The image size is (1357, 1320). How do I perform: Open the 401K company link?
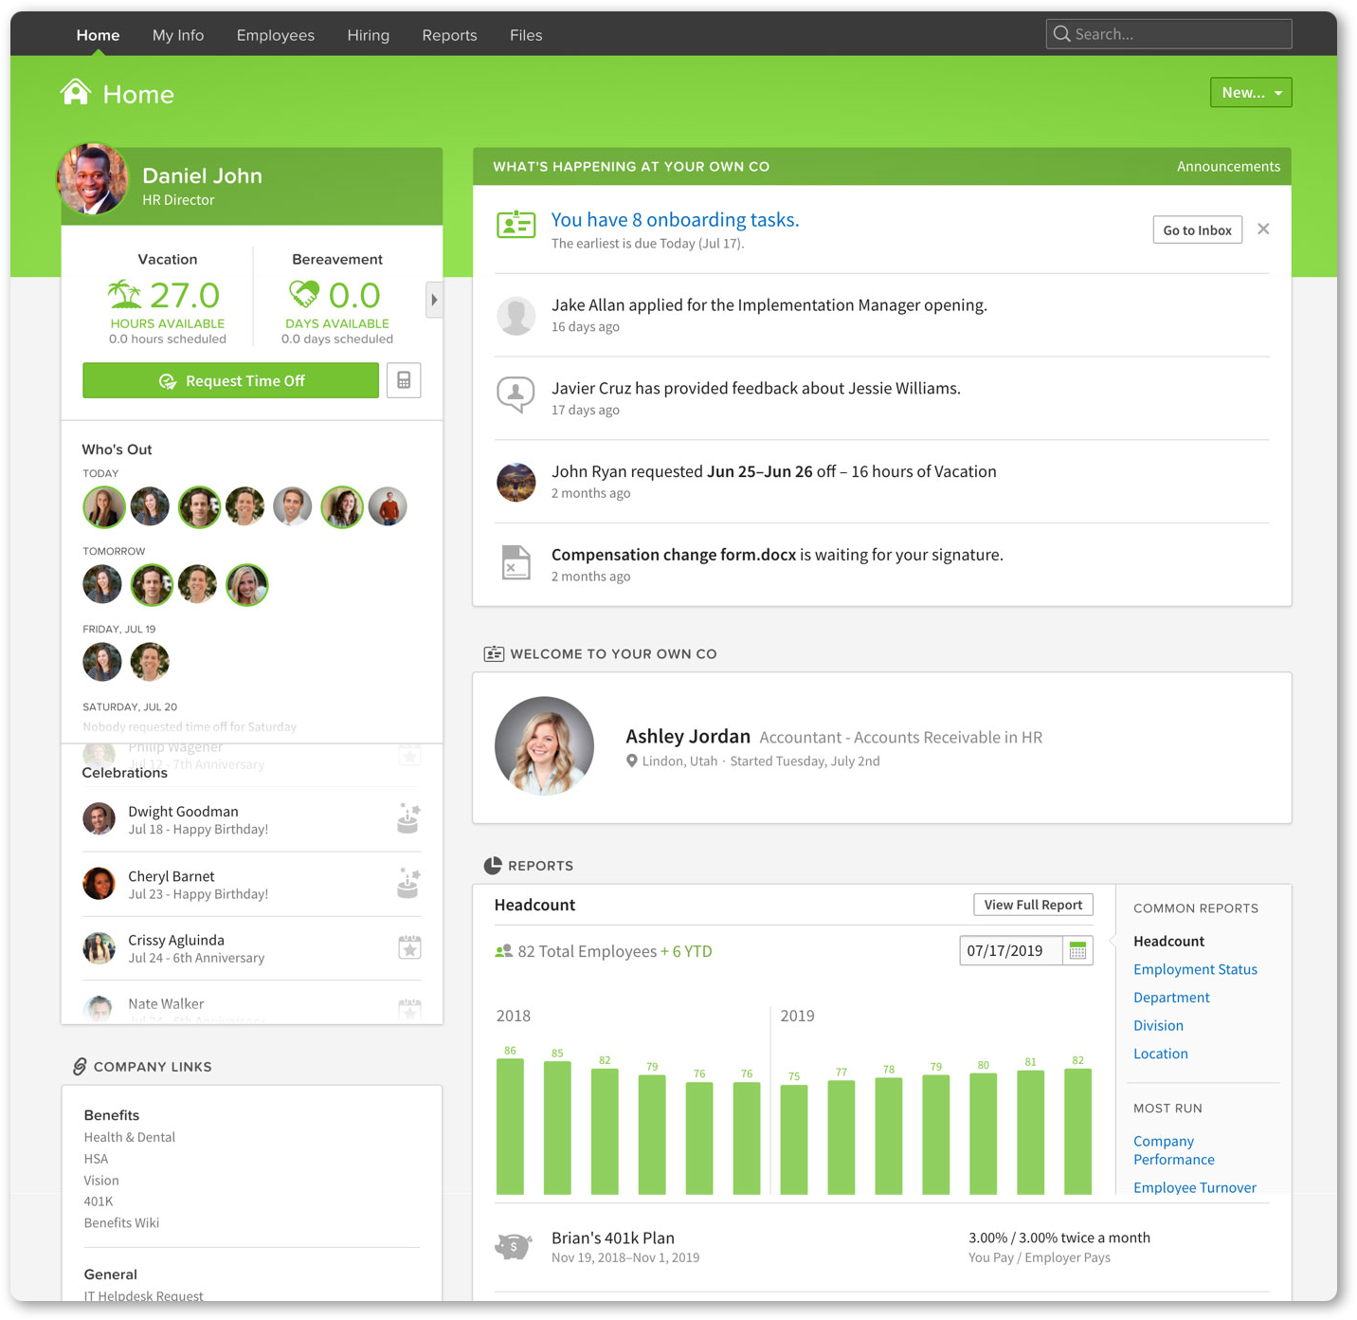pos(98,1201)
